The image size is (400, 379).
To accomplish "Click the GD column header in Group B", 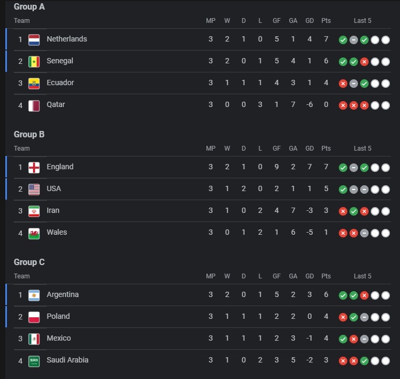I will (x=310, y=149).
